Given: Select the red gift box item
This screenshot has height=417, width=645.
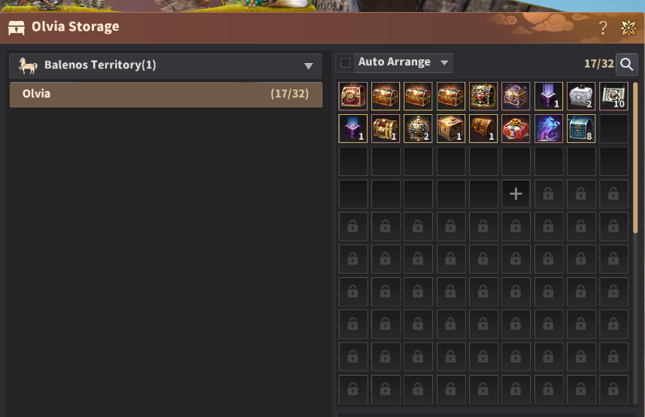Looking at the screenshot, I should coord(516,128).
